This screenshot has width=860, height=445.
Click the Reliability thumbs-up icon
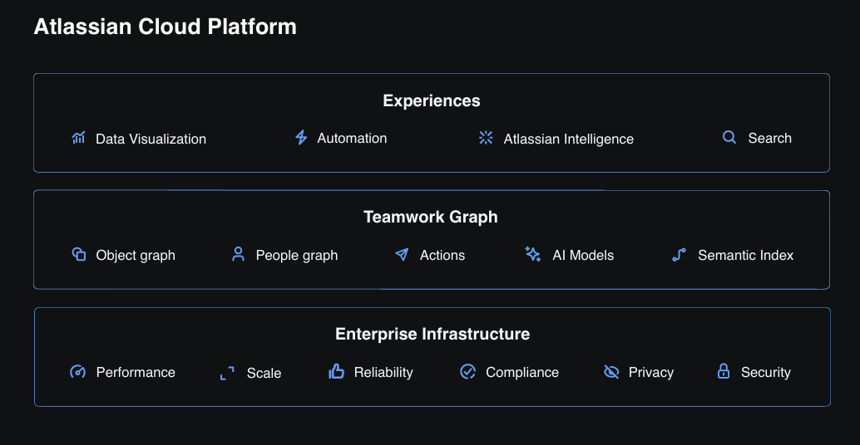pyautogui.click(x=336, y=372)
